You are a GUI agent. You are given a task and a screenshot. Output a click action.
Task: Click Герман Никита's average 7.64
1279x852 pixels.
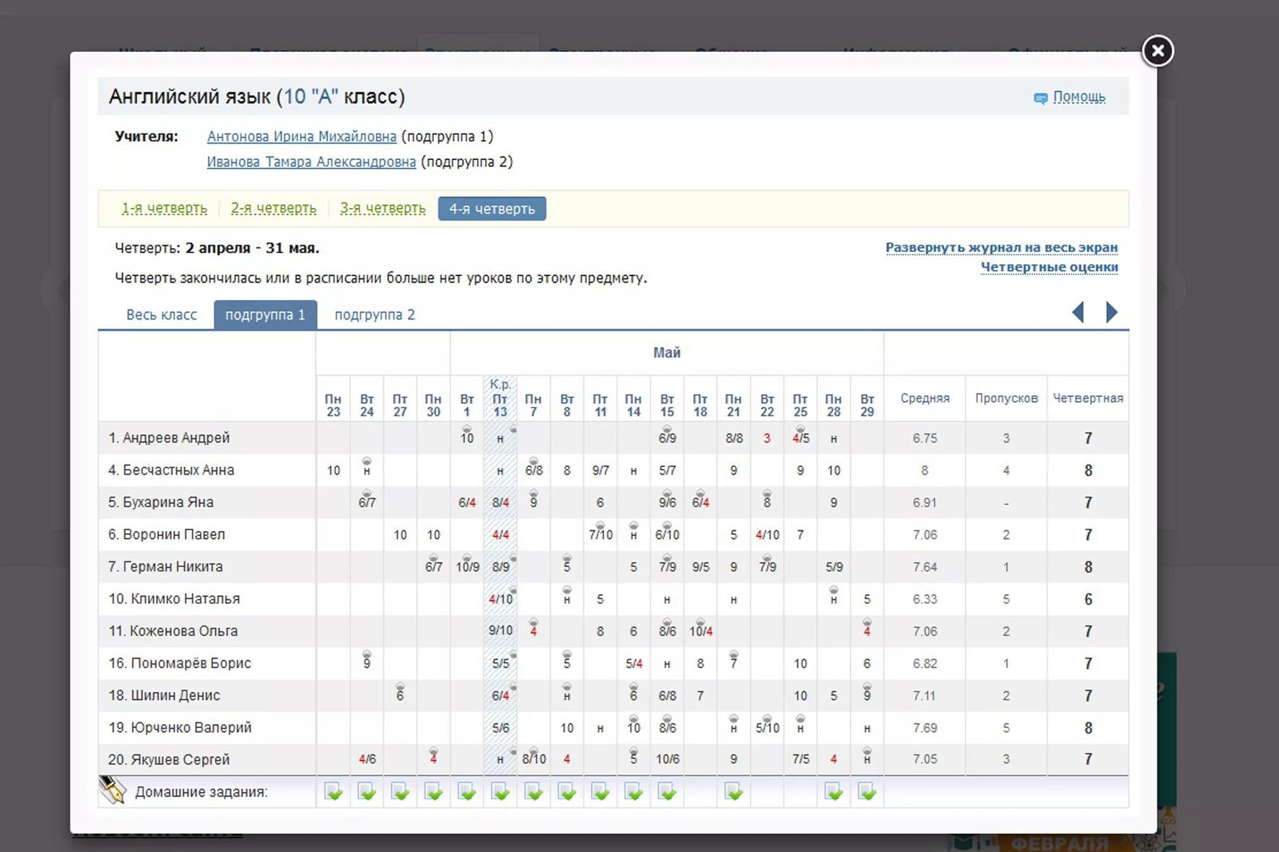[x=925, y=567]
